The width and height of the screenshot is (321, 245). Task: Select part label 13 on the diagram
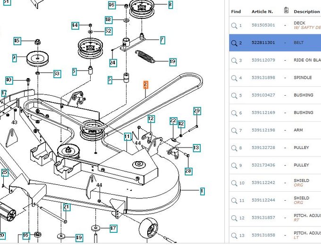[x=196, y=148]
